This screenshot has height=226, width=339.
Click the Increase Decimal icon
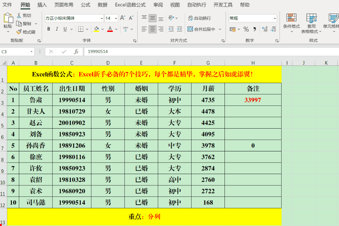click(x=265, y=29)
